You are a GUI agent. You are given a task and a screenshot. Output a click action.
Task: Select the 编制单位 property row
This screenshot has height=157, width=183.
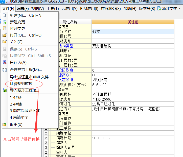[x=109, y=133]
